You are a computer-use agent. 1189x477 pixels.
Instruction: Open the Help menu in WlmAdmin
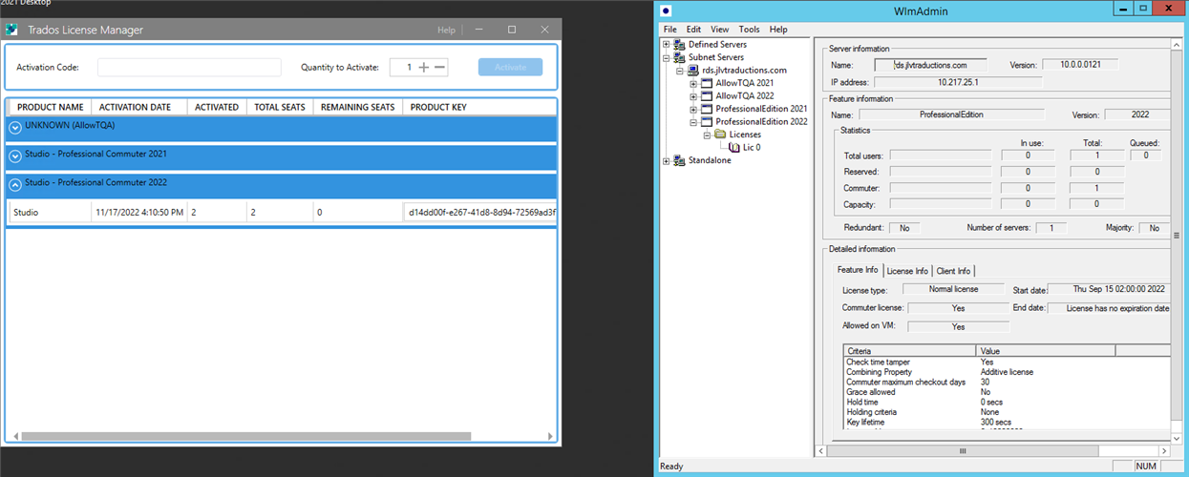pyautogui.click(x=778, y=30)
